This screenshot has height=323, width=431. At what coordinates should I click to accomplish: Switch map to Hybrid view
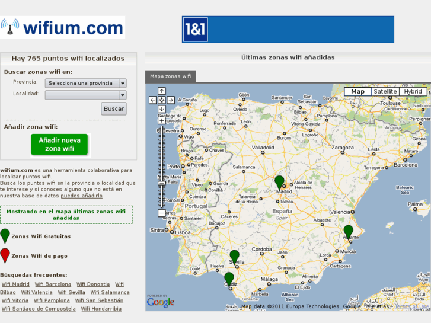pos(413,91)
